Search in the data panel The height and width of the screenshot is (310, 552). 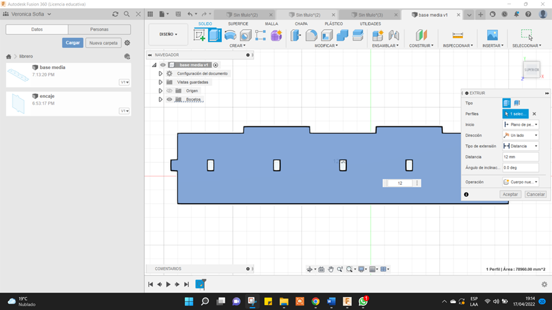pyautogui.click(x=126, y=14)
